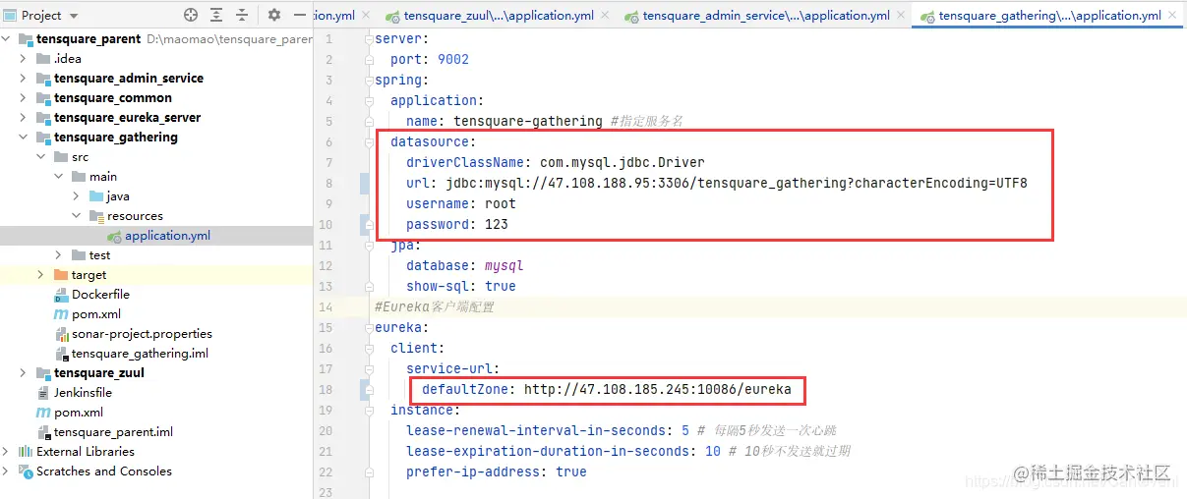This screenshot has height=499, width=1187.
Task: Expand the .idea folder
Action: click(x=23, y=59)
